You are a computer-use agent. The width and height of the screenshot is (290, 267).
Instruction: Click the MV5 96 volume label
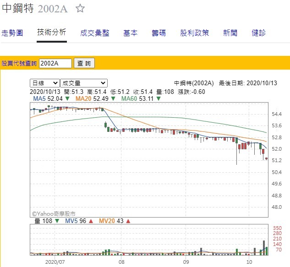tap(76, 221)
